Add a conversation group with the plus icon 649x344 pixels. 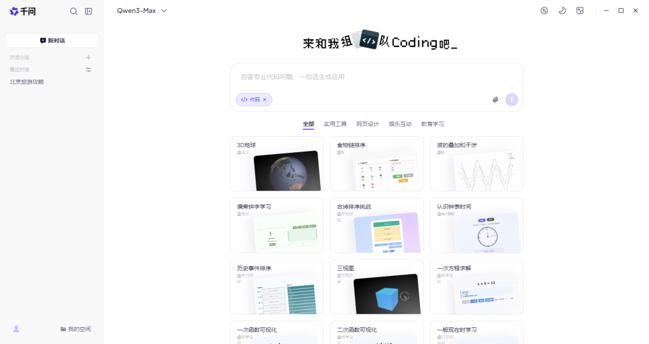tap(88, 57)
